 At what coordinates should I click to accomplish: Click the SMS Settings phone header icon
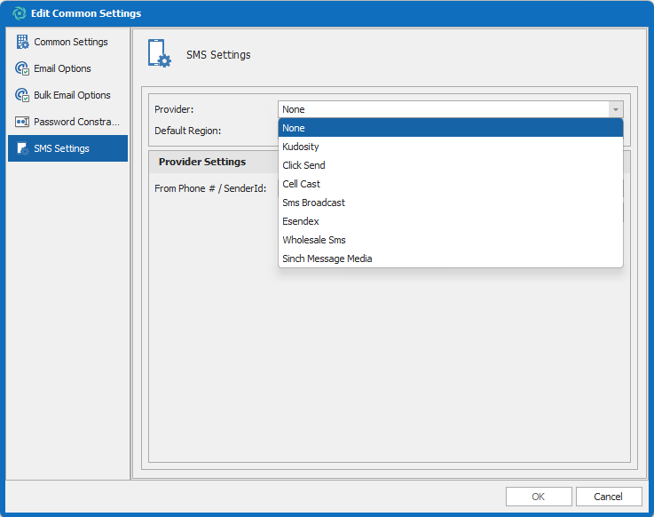click(x=161, y=54)
